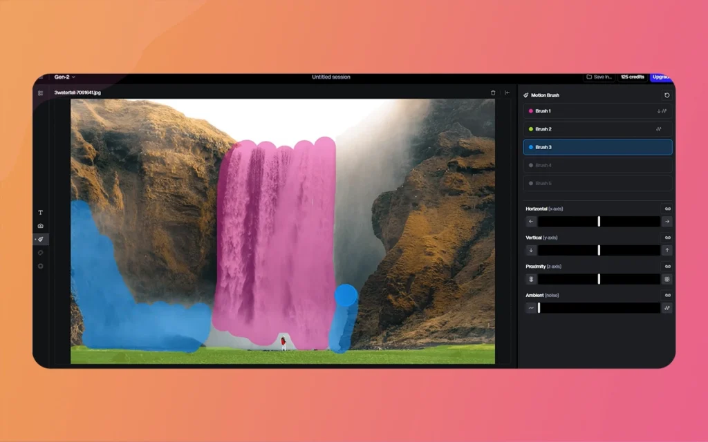Click the grid view icon at top left
708x442 pixels.
point(40,93)
